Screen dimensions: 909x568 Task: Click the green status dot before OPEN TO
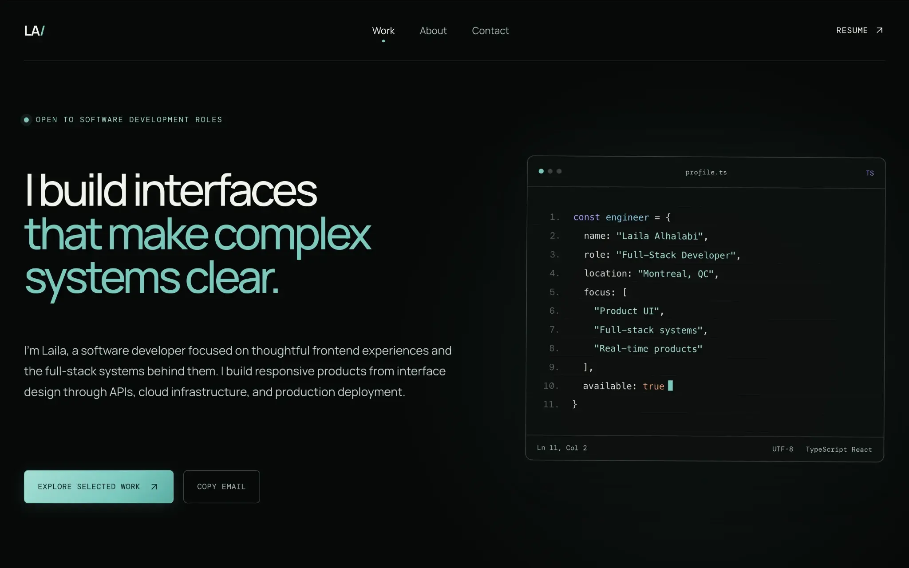point(27,120)
